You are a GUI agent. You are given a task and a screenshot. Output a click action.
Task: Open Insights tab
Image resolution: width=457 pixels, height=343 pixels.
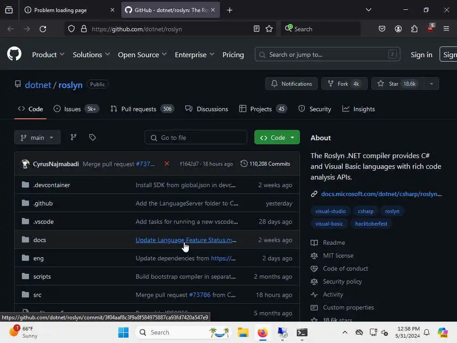[x=358, y=109]
